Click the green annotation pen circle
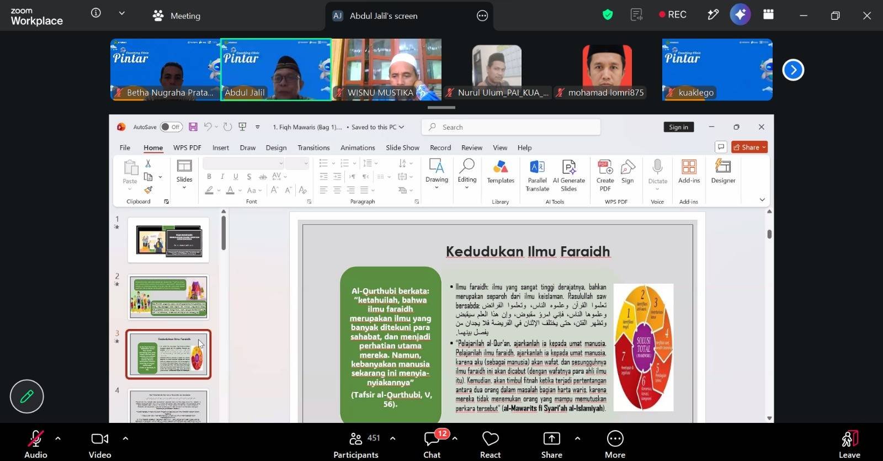 [26, 396]
